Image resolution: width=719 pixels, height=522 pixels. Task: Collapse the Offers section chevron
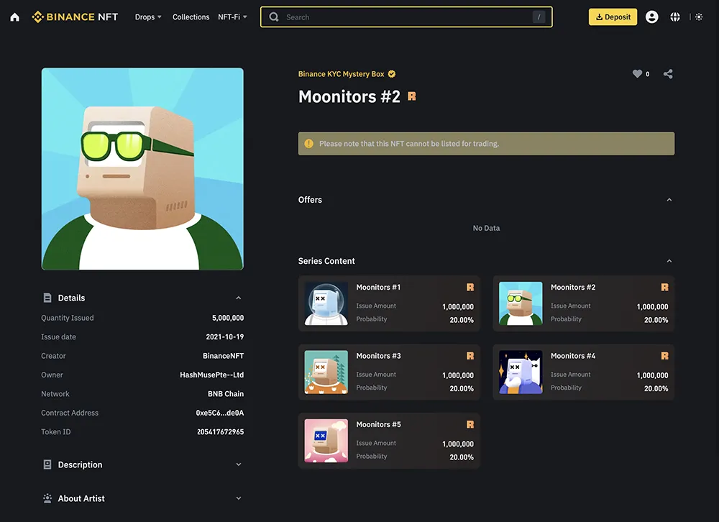point(669,200)
